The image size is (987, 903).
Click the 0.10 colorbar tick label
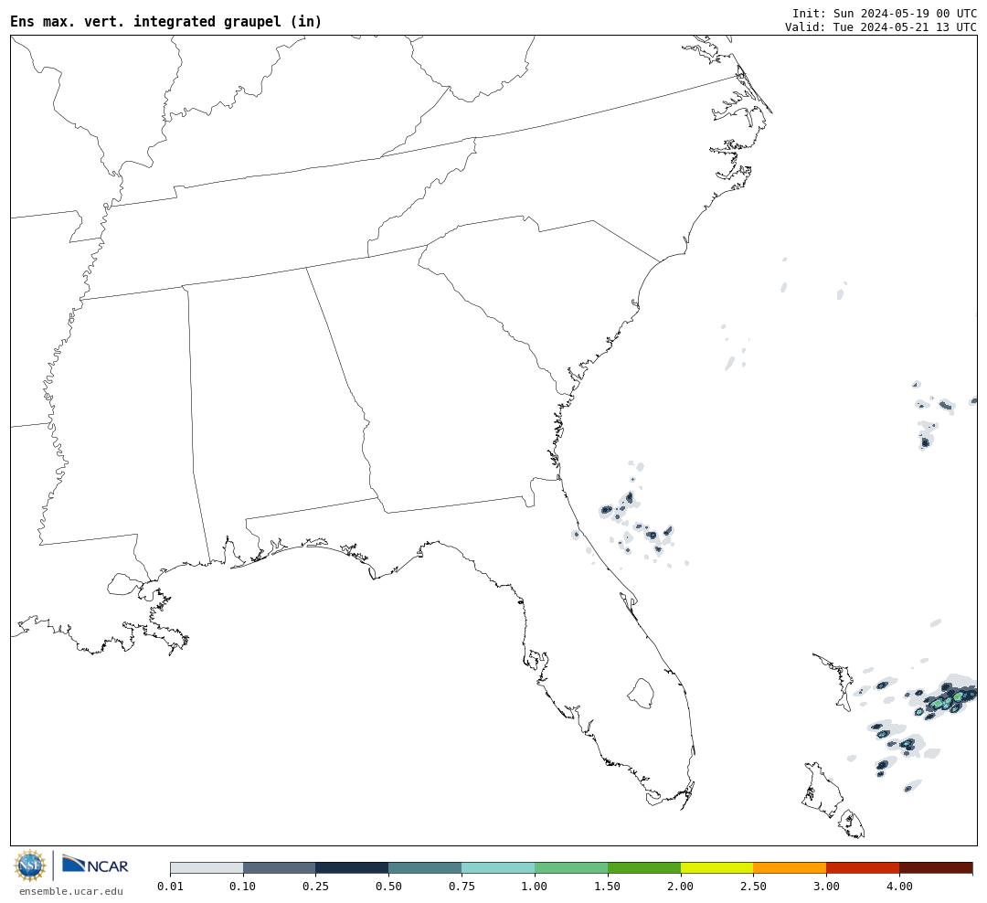pyautogui.click(x=243, y=886)
